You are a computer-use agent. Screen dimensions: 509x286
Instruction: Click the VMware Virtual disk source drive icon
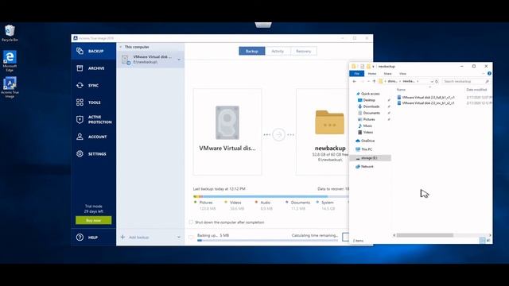(227, 122)
